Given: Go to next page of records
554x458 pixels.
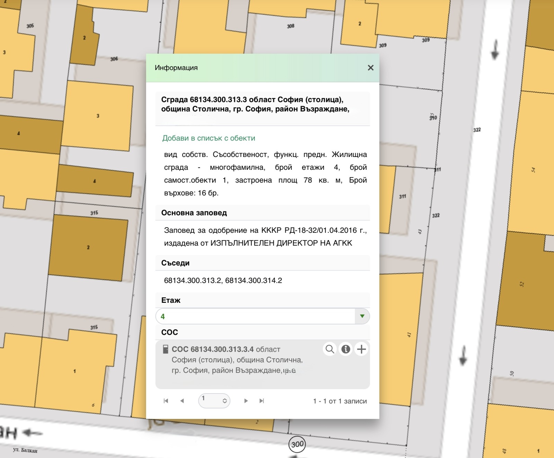Looking at the screenshot, I should (246, 401).
